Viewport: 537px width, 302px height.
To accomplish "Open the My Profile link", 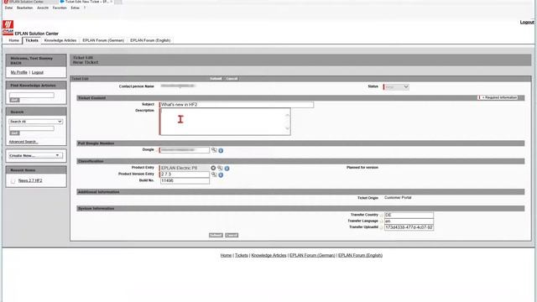I will click(x=18, y=73).
